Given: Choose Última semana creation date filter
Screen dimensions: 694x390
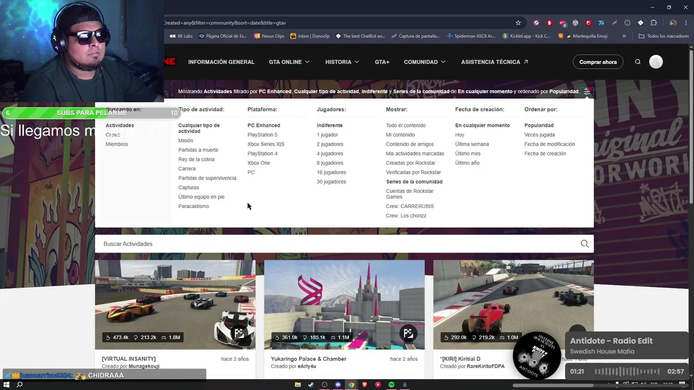Looking at the screenshot, I should tap(472, 144).
